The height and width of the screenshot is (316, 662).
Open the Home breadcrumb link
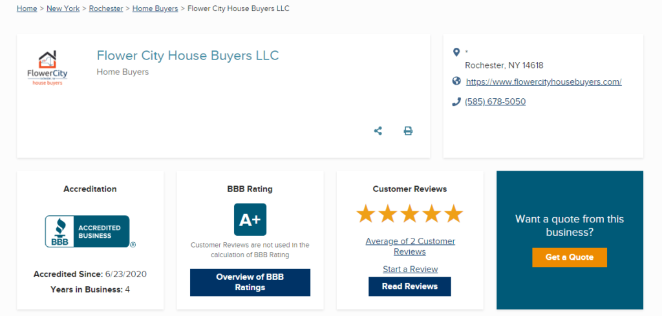pyautogui.click(x=27, y=8)
